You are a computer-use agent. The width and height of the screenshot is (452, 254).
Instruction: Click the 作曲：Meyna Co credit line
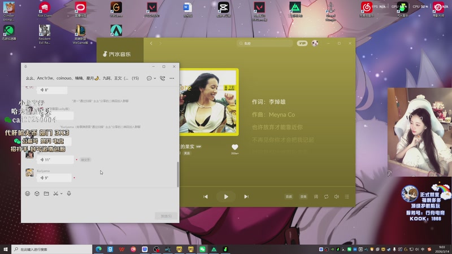point(273,115)
